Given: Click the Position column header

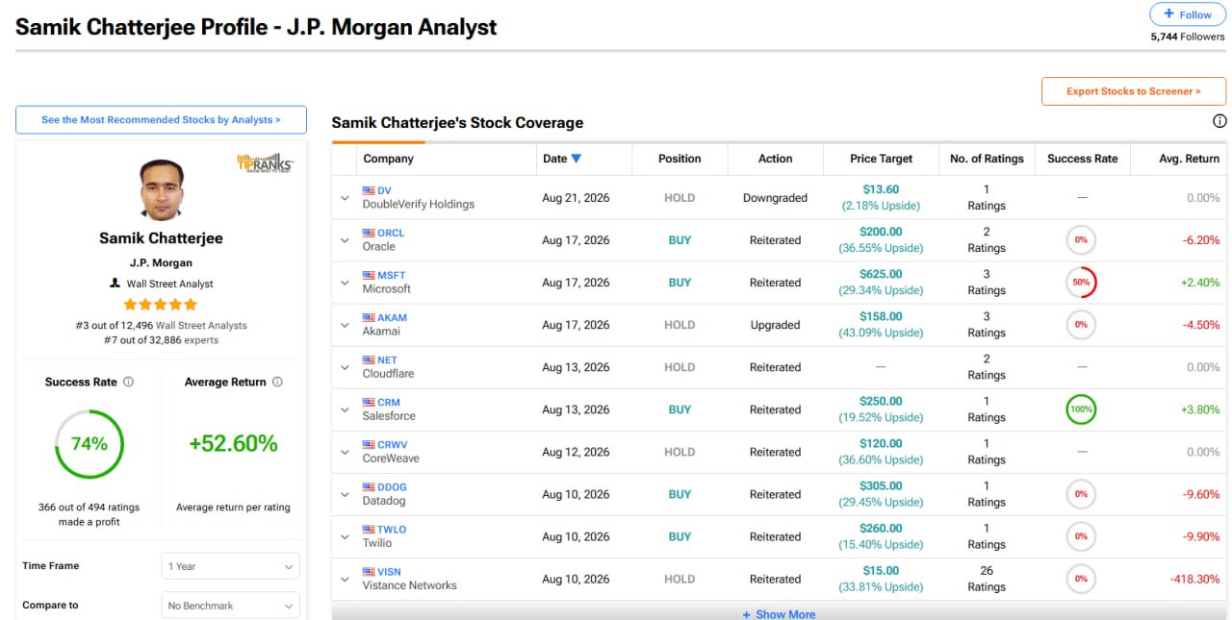Looking at the screenshot, I should pyautogui.click(x=680, y=159).
